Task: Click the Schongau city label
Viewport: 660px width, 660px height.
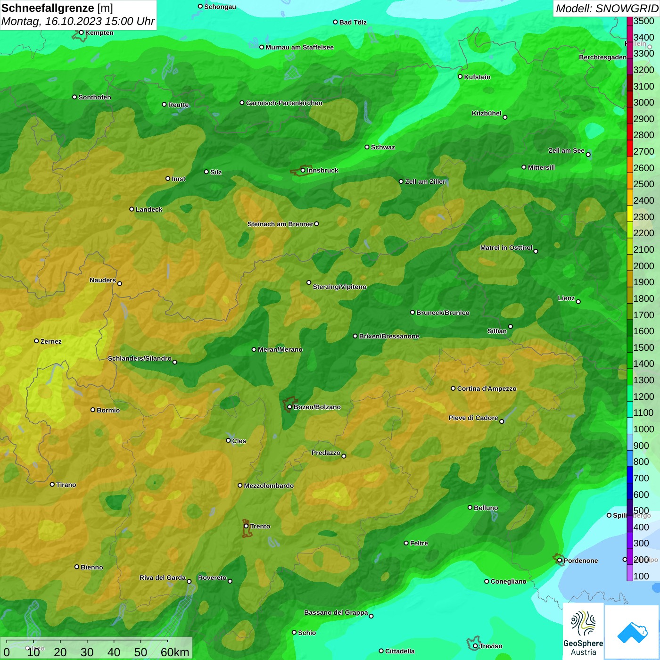Action: pyautogui.click(x=220, y=7)
